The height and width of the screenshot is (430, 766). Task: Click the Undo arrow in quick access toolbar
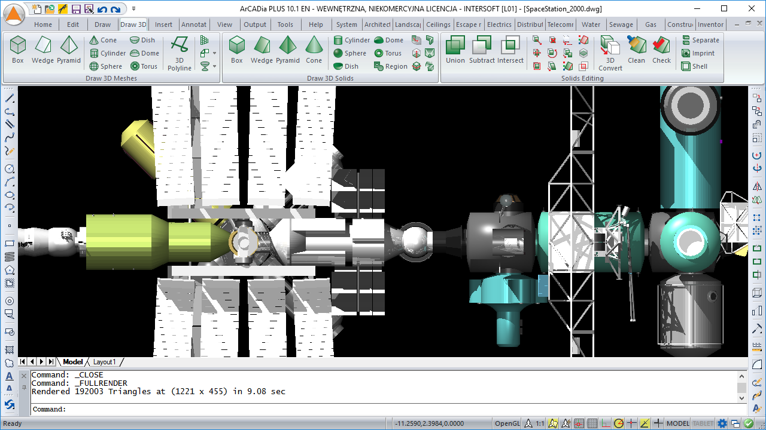click(x=102, y=9)
